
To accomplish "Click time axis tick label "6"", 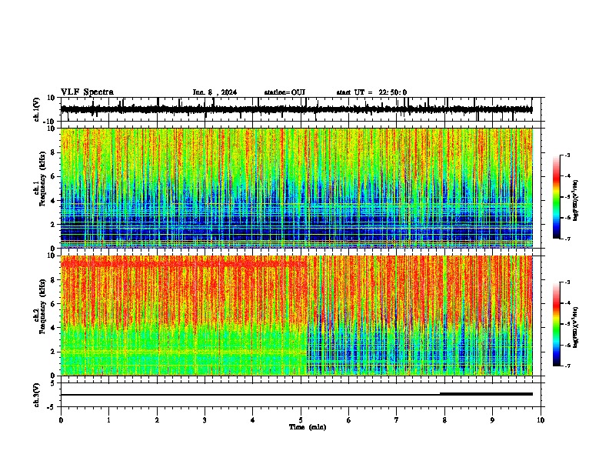I will [348, 420].
